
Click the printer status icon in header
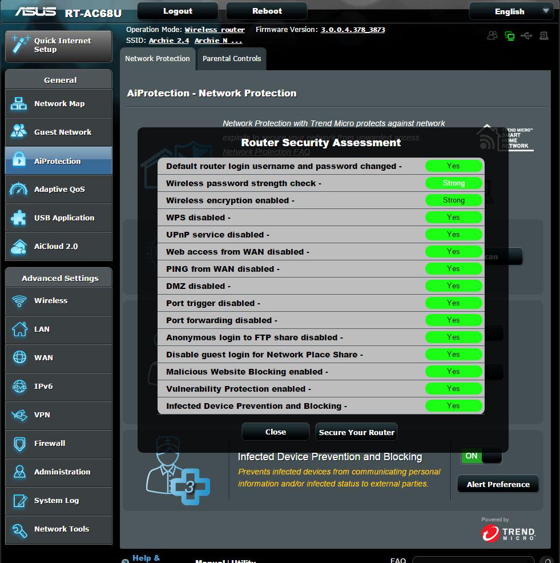(x=544, y=35)
